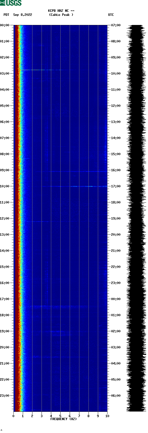Image resolution: width=148 pixels, height=433 pixels.
Task: Click the seismogram waveform trace on the right
Action: tap(136, 218)
